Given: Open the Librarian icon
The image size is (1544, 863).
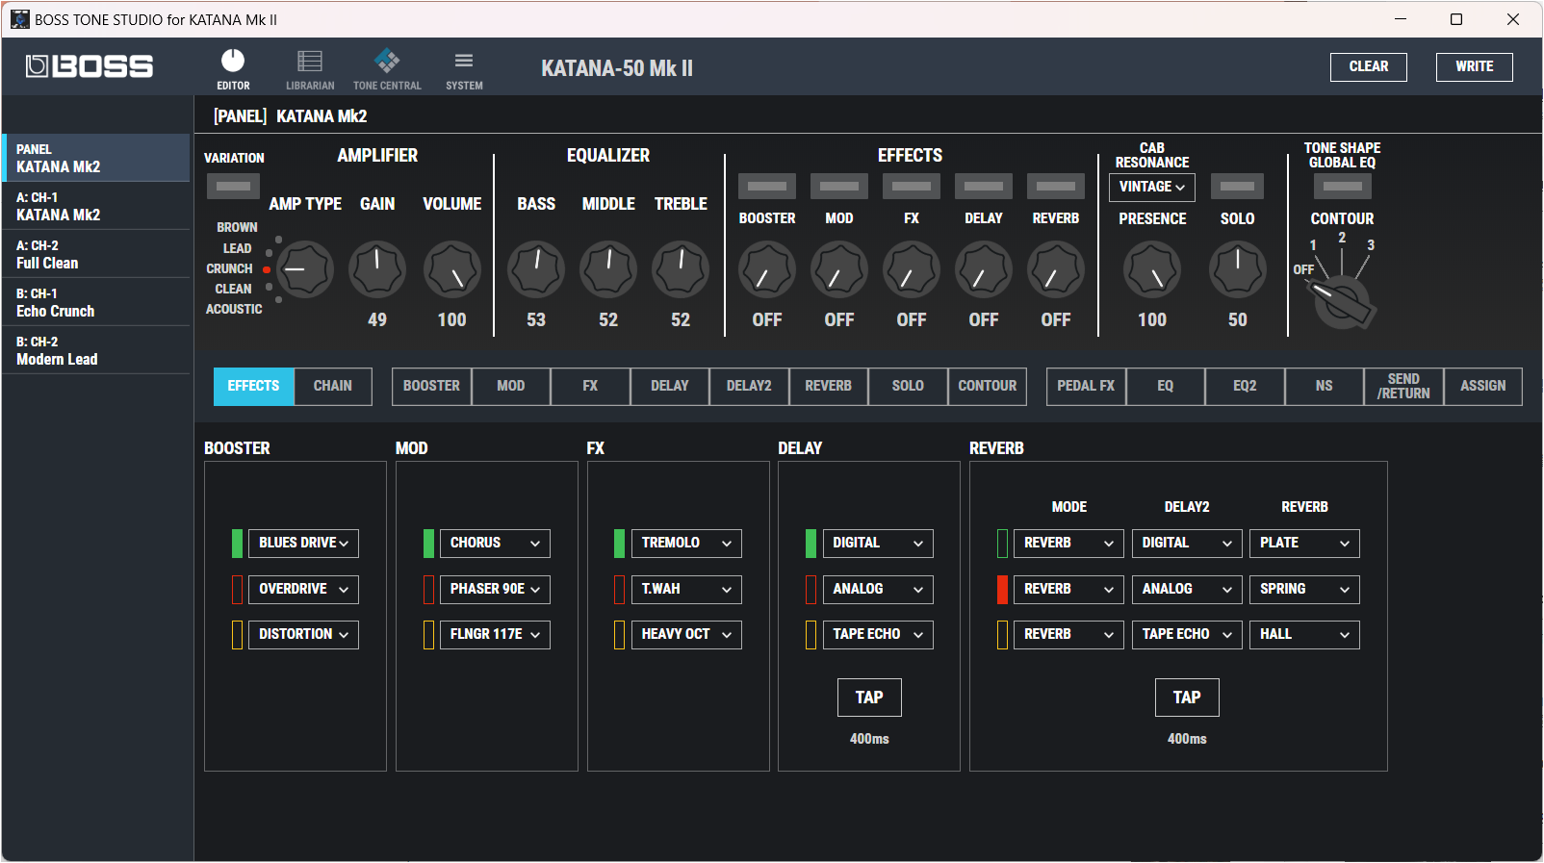Looking at the screenshot, I should point(310,62).
